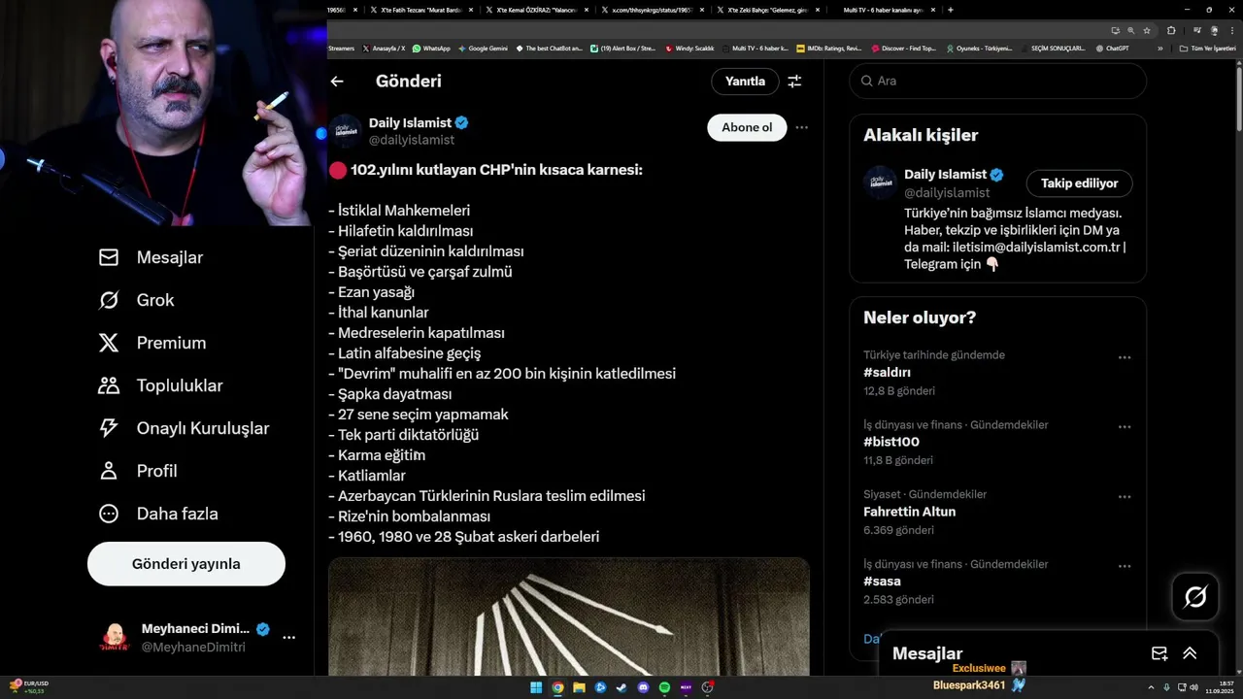Go back using the Gönderi back arrow
The width and height of the screenshot is (1243, 699).
[x=337, y=82]
